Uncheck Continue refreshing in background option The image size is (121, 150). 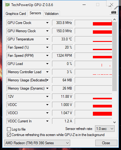9,135
